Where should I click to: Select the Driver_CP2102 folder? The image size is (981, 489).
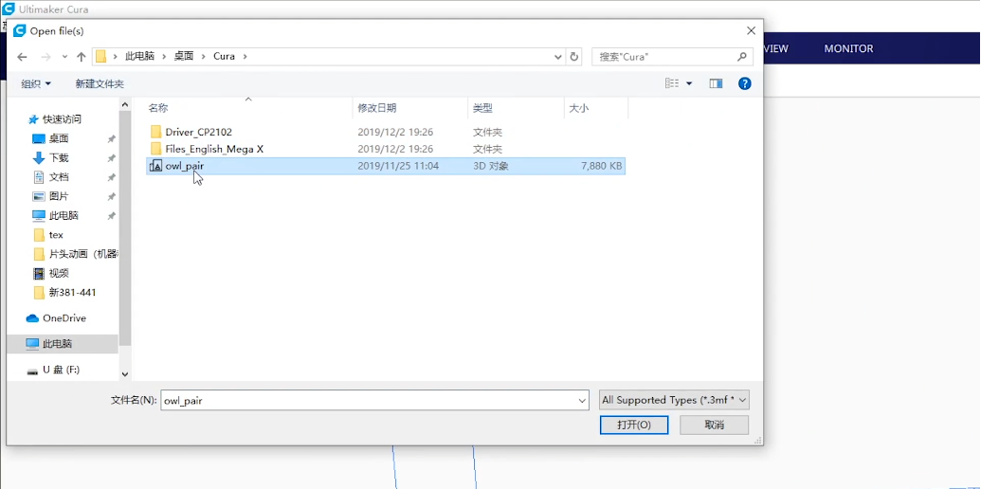point(386,133)
